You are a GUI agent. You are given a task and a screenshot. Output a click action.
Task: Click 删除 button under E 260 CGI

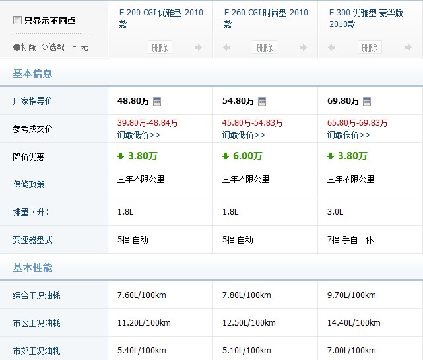click(265, 48)
